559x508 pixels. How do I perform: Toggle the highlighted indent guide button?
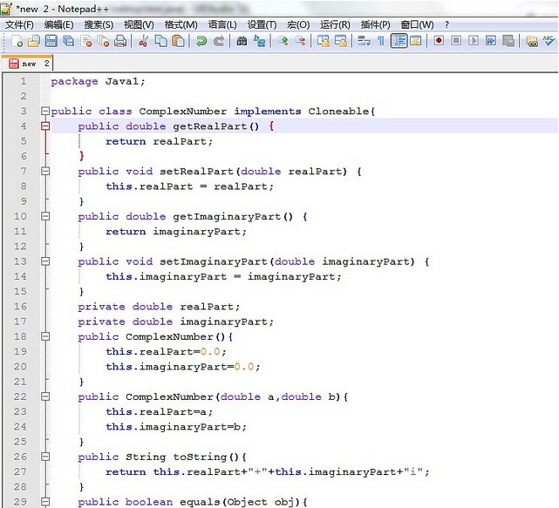pyautogui.click(x=399, y=41)
